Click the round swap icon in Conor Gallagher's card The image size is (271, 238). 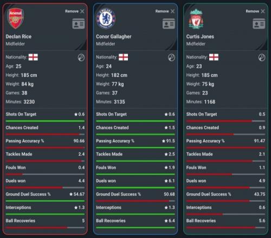171,58
